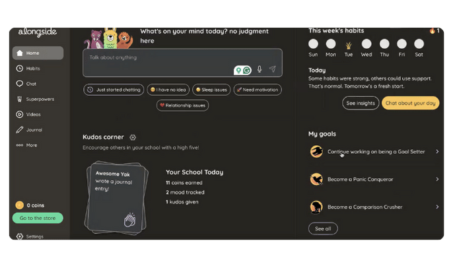
Task: Click the mascot animals illustration
Action: [108, 38]
